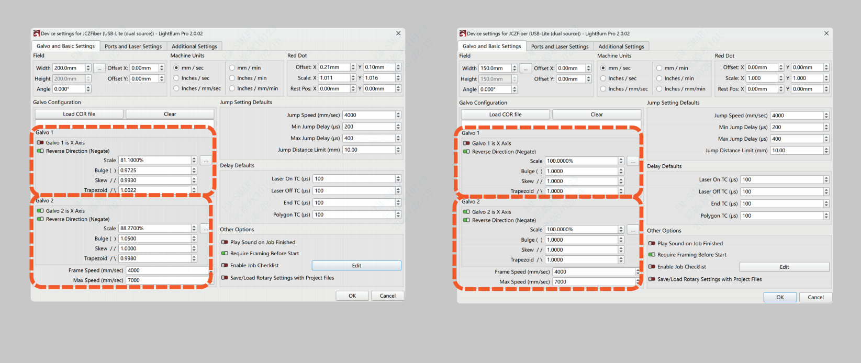The image size is (861, 363).
Task: Select Inches / mm/sec radio in left window
Action: tap(176, 88)
